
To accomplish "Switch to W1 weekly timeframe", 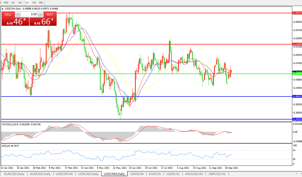I will pyautogui.click(x=34, y=2).
